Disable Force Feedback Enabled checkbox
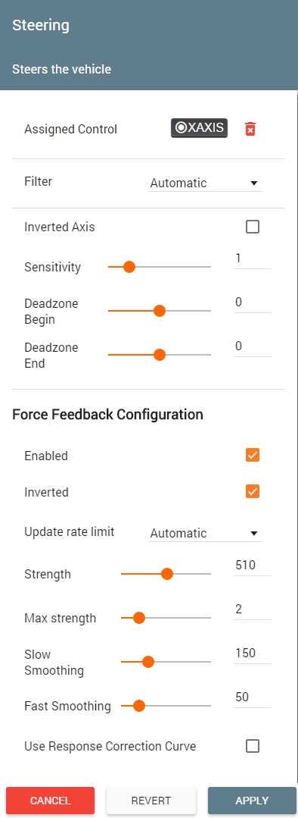This screenshot has height=818, width=298. [252, 455]
